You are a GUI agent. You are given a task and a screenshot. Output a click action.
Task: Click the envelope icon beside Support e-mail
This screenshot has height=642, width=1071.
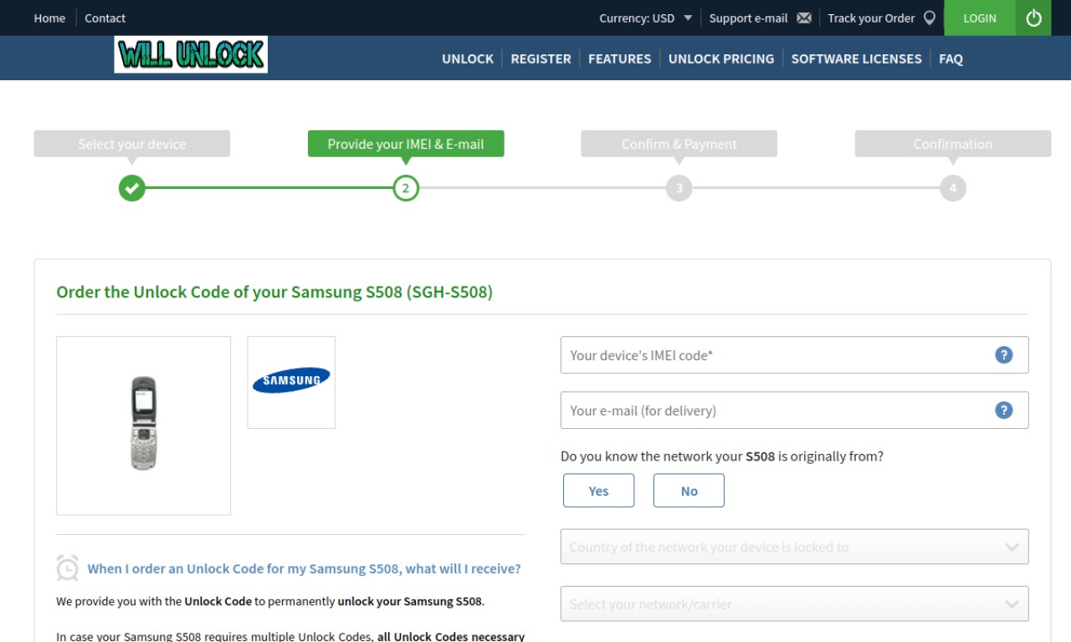click(804, 18)
